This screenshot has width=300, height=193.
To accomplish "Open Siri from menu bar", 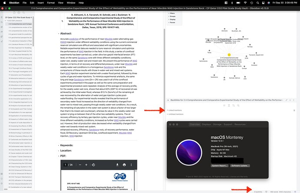I will tap(269, 3).
